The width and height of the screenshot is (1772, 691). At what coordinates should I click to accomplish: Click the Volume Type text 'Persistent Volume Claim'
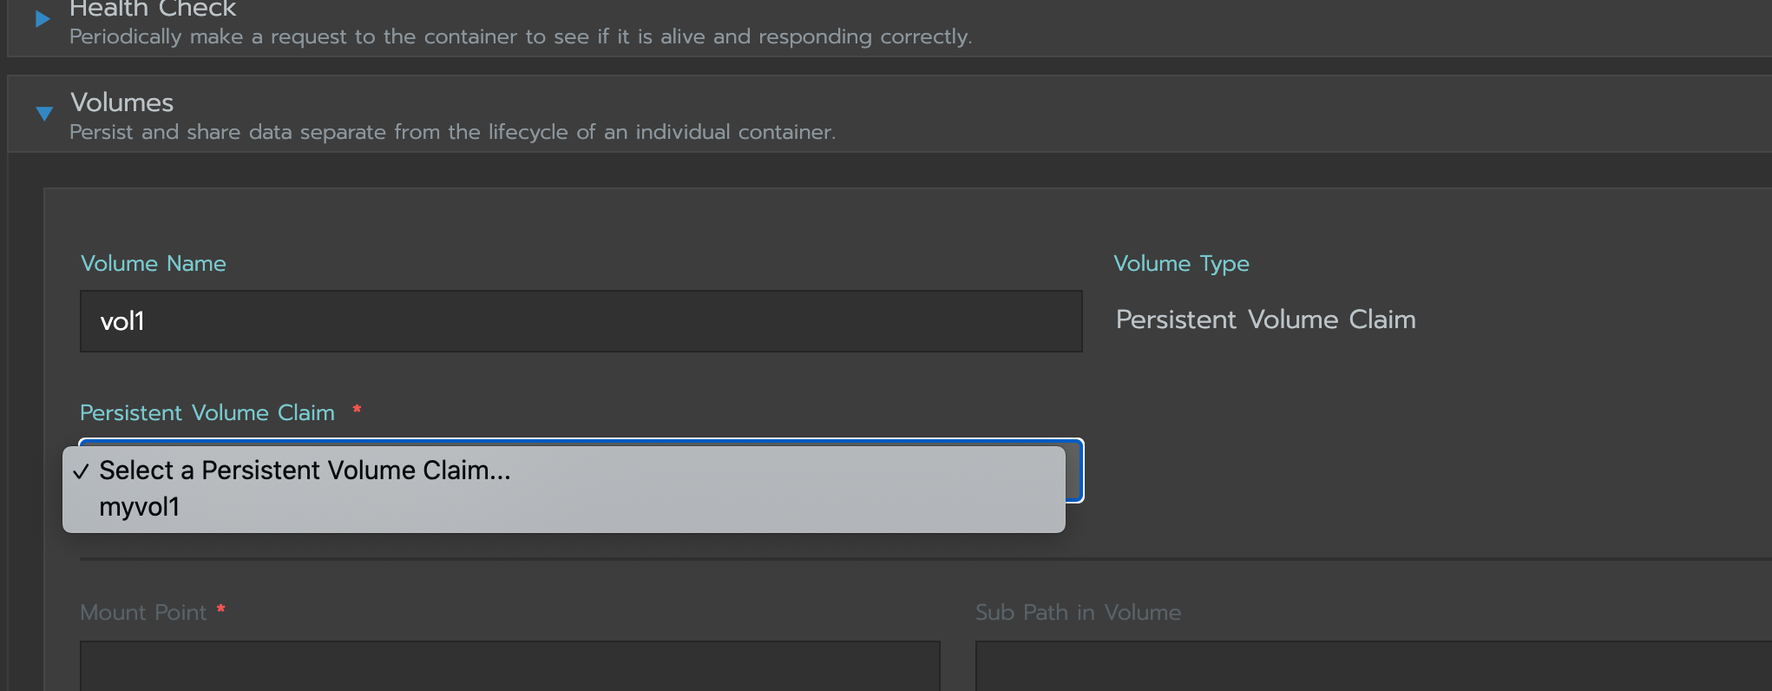pyautogui.click(x=1265, y=319)
